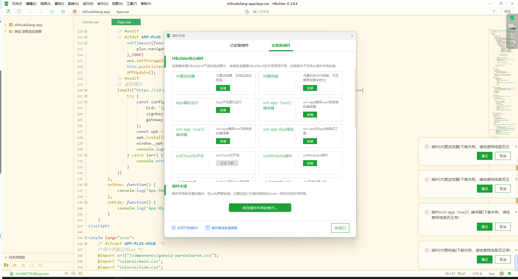Screen dimensions: 518x279
Task: Switch to the home.vue editor tab
Action: (x=91, y=22)
